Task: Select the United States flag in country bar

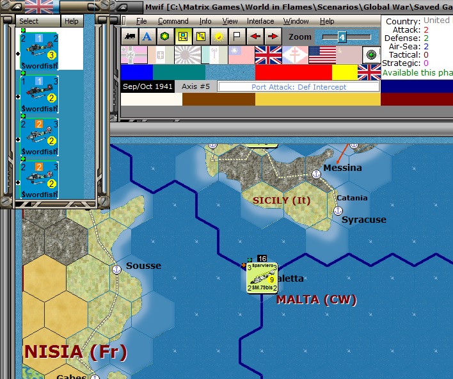Action: (x=322, y=55)
